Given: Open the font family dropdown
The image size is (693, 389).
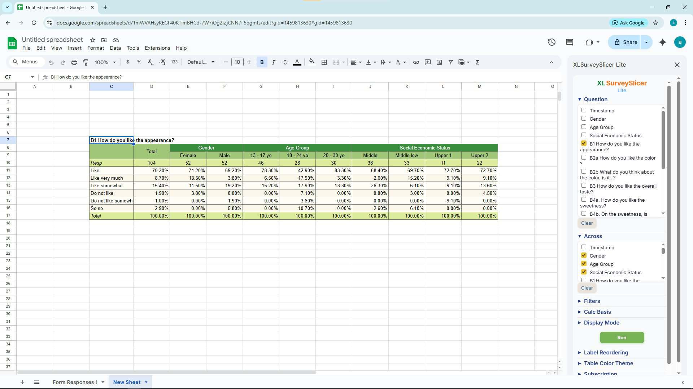Looking at the screenshot, I should coord(201,62).
